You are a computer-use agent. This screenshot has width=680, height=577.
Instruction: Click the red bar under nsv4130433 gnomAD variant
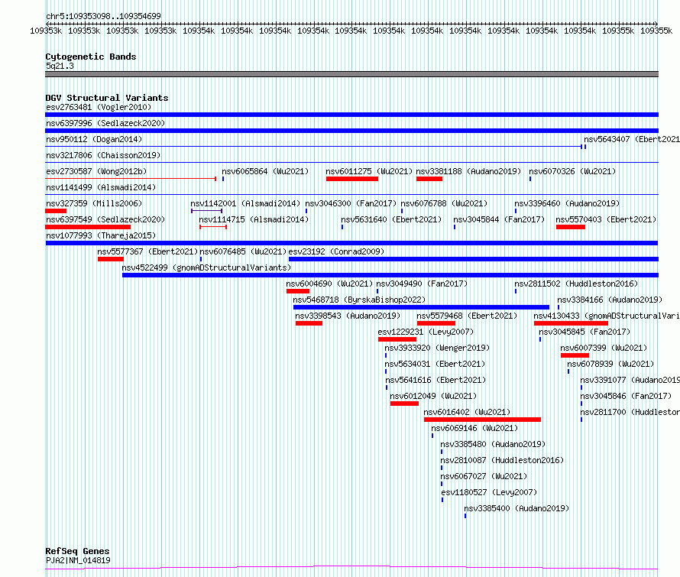(x=572, y=323)
